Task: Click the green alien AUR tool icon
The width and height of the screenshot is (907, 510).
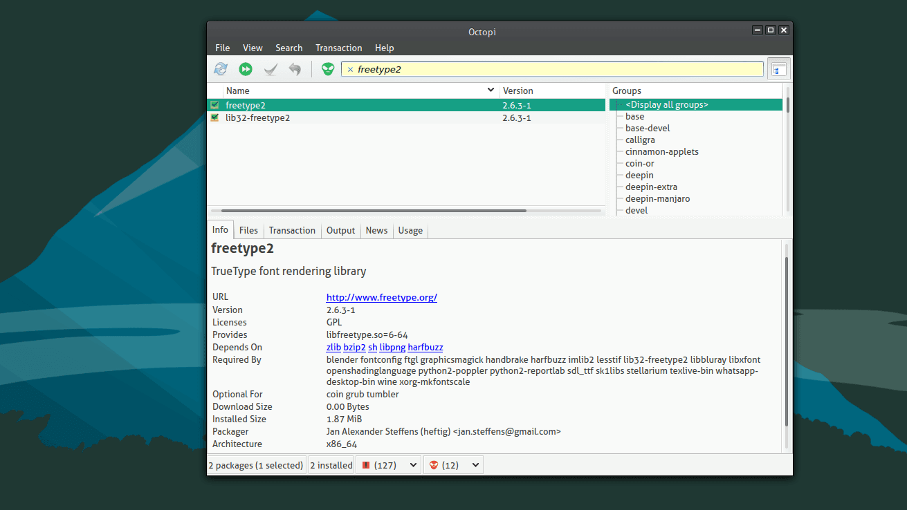Action: coord(328,69)
